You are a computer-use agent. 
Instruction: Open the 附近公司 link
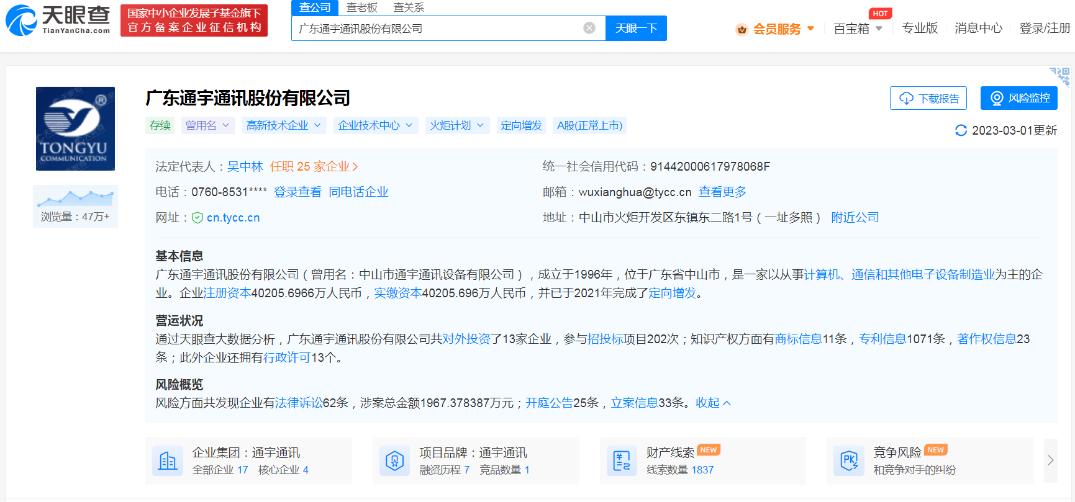(x=855, y=217)
